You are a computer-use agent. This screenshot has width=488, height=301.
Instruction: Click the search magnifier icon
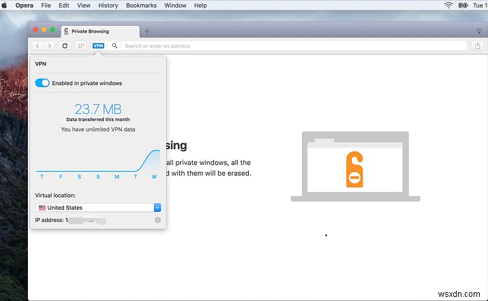click(x=115, y=46)
